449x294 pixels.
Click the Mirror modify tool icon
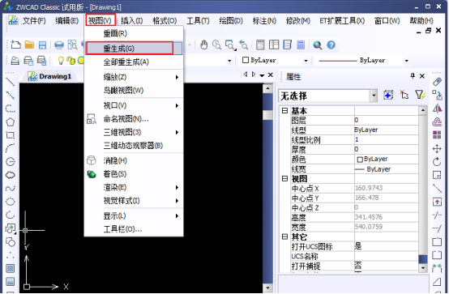(437, 109)
